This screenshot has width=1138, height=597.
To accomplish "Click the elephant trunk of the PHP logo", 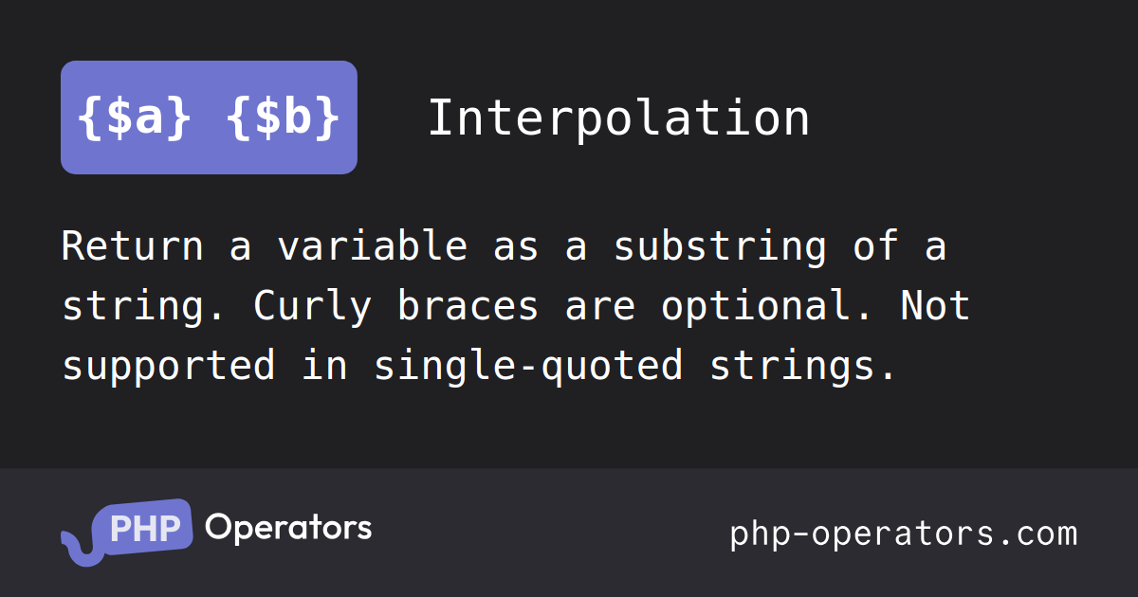I will pyautogui.click(x=76, y=547).
